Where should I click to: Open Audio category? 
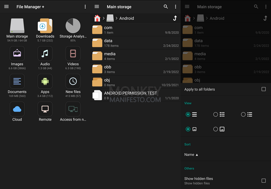tap(45, 53)
